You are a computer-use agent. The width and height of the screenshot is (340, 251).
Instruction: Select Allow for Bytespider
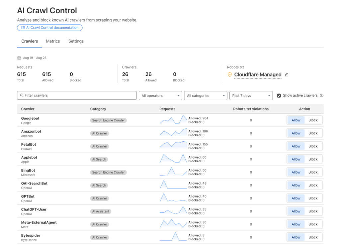296,237
